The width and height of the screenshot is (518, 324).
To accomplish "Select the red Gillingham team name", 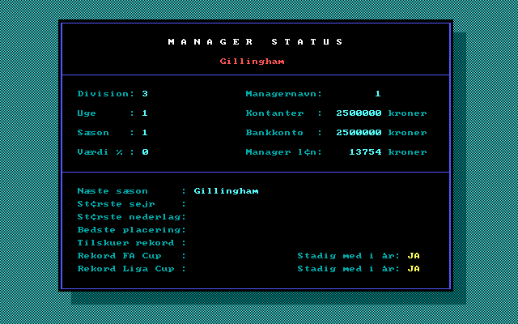I will (x=252, y=62).
